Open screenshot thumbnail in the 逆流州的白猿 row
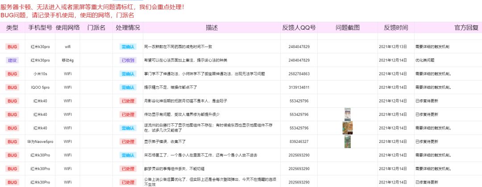 [x=348, y=128]
